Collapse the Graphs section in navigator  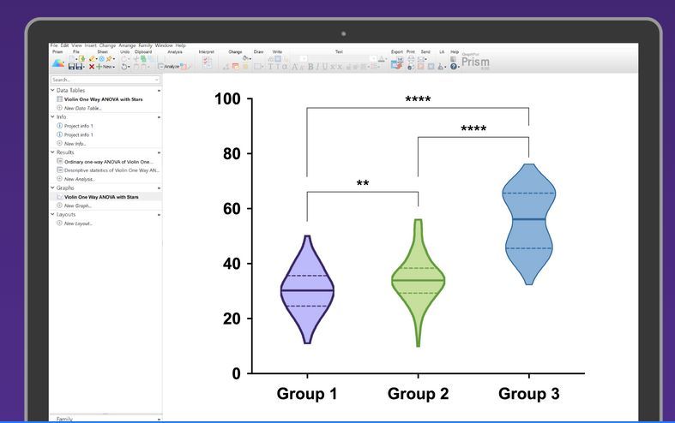52,188
